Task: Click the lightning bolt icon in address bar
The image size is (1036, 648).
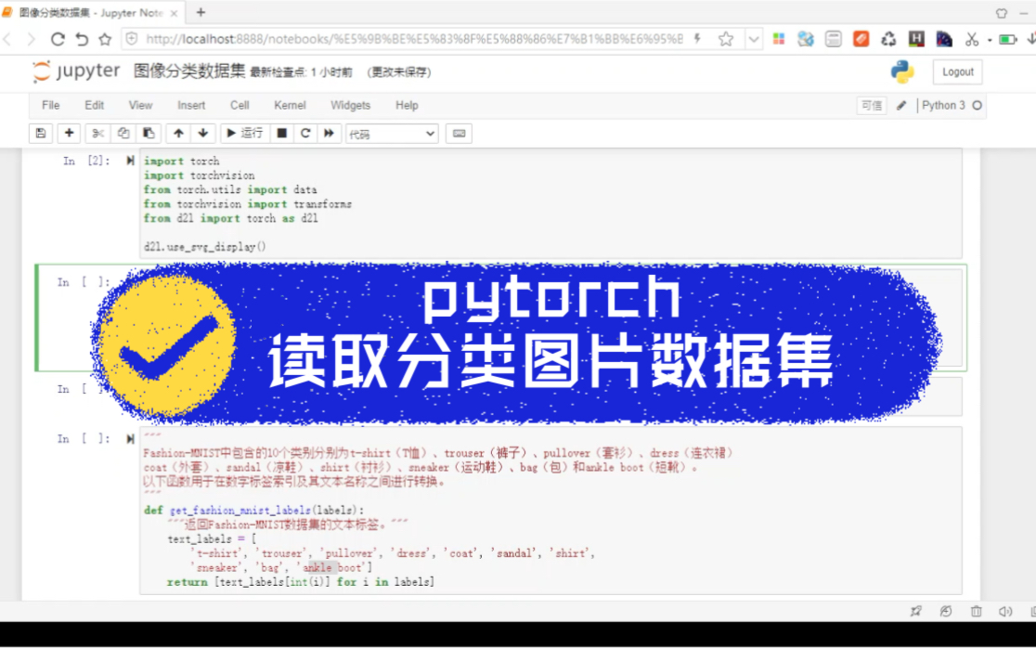Action: coord(697,39)
